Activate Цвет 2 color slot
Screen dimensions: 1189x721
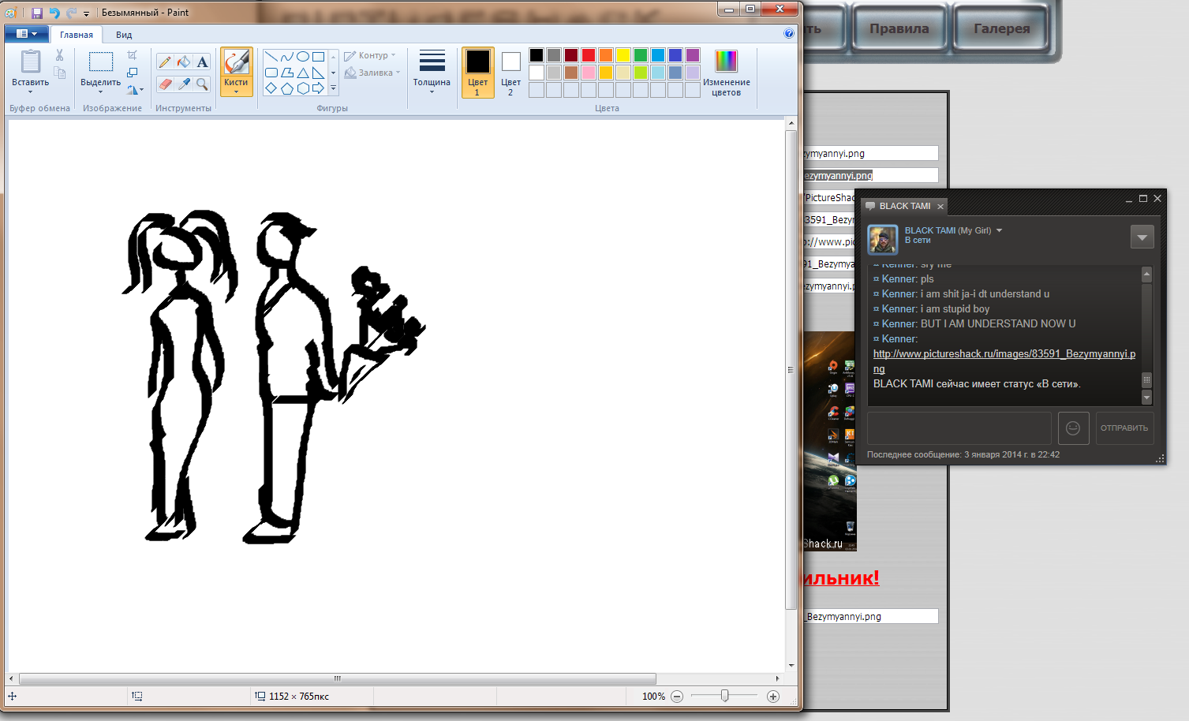click(x=510, y=72)
